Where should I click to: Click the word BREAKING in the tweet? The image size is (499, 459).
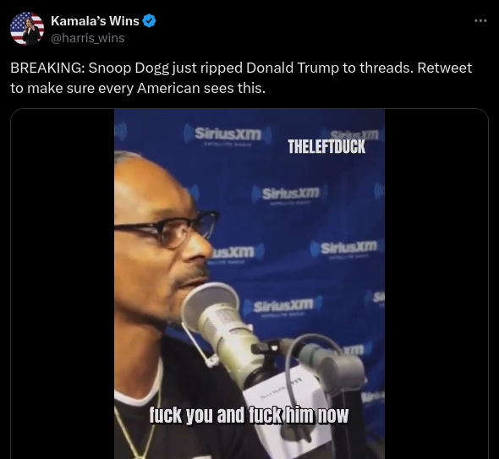pyautogui.click(x=47, y=68)
